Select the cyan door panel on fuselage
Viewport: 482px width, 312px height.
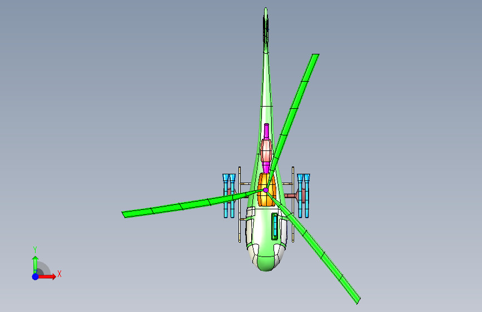click(x=275, y=227)
